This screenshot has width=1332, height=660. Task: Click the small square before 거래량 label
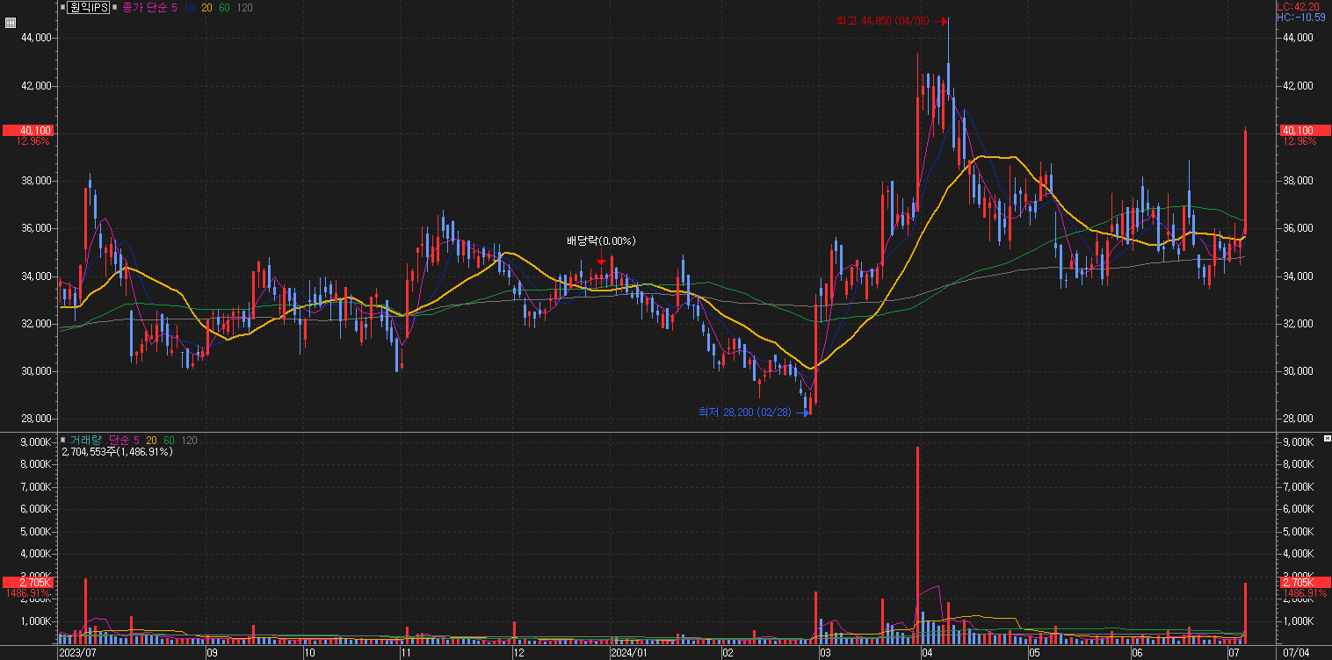[x=62, y=440]
